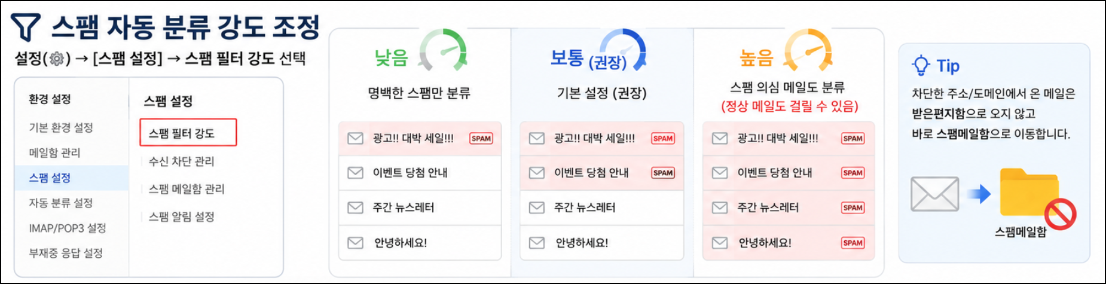Open 부재중 응답 설정

(66, 253)
